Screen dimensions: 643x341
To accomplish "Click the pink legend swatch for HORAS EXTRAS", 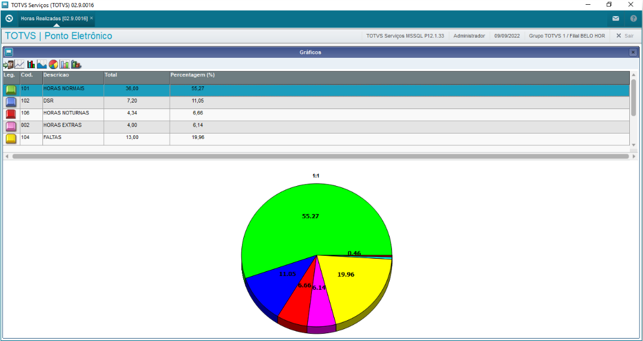I will coord(11,127).
